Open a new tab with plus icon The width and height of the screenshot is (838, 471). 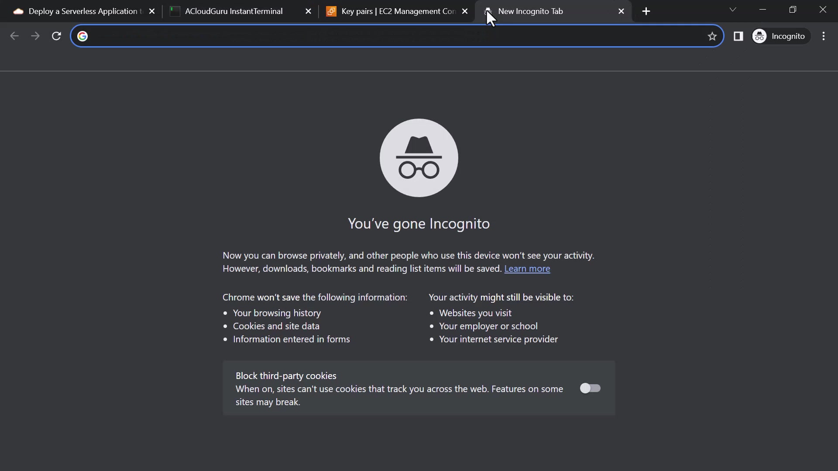646,11
